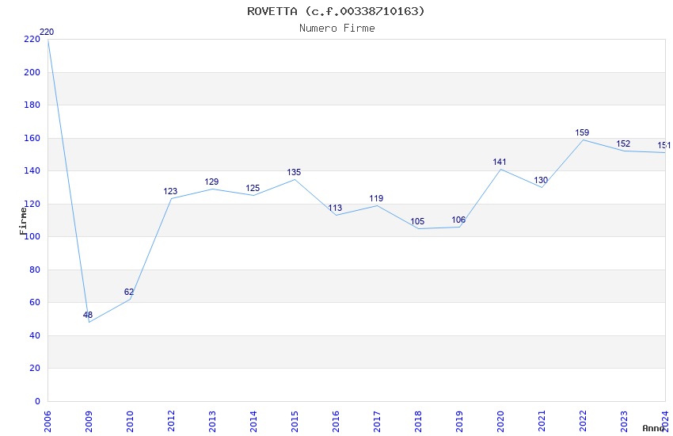Select the data label reading 152

tap(623, 144)
